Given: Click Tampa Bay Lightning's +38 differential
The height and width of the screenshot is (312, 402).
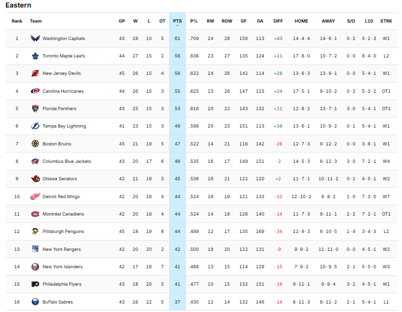Looking at the screenshot, I should coord(278,126).
